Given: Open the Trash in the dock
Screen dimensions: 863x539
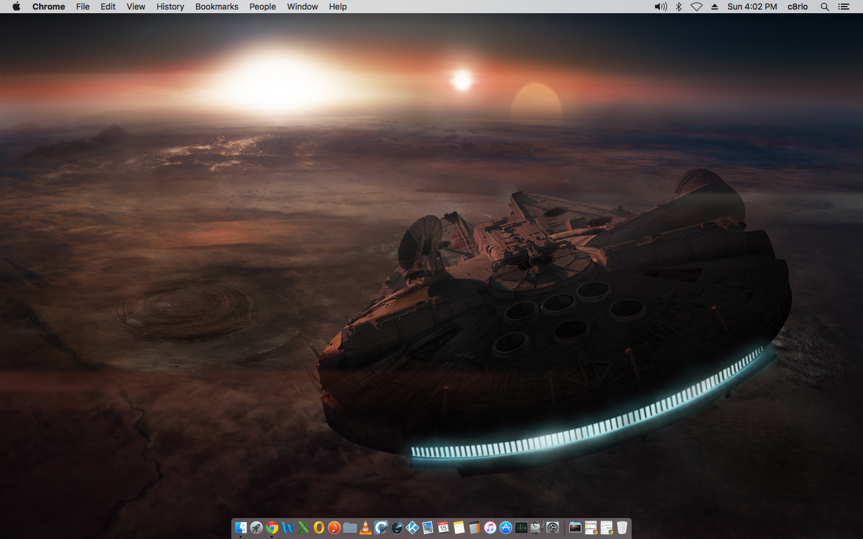Looking at the screenshot, I should pyautogui.click(x=622, y=528).
